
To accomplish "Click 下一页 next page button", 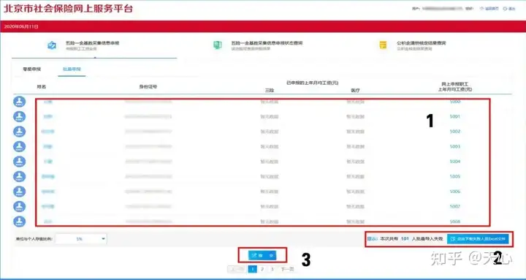I will [287, 269].
